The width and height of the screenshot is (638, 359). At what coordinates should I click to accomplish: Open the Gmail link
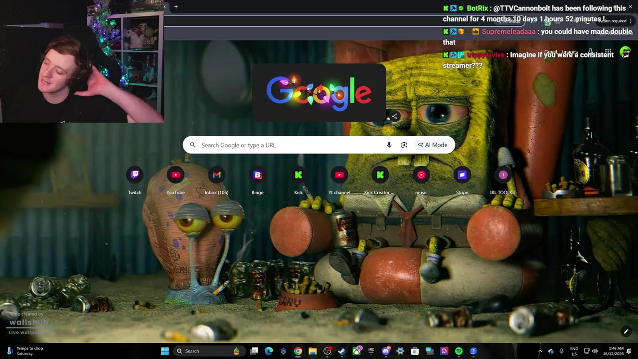551,52
